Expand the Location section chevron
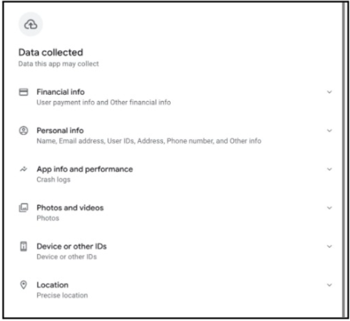The image size is (350, 321). [329, 285]
